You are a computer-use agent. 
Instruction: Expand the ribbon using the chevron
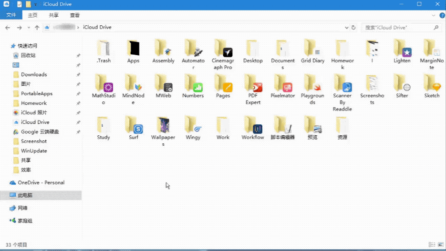point(433,15)
